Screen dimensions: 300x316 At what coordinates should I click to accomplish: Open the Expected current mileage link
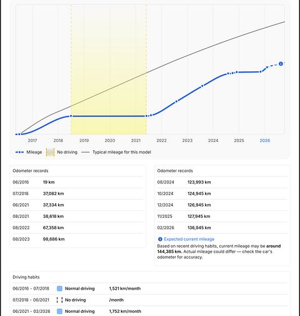(189, 239)
